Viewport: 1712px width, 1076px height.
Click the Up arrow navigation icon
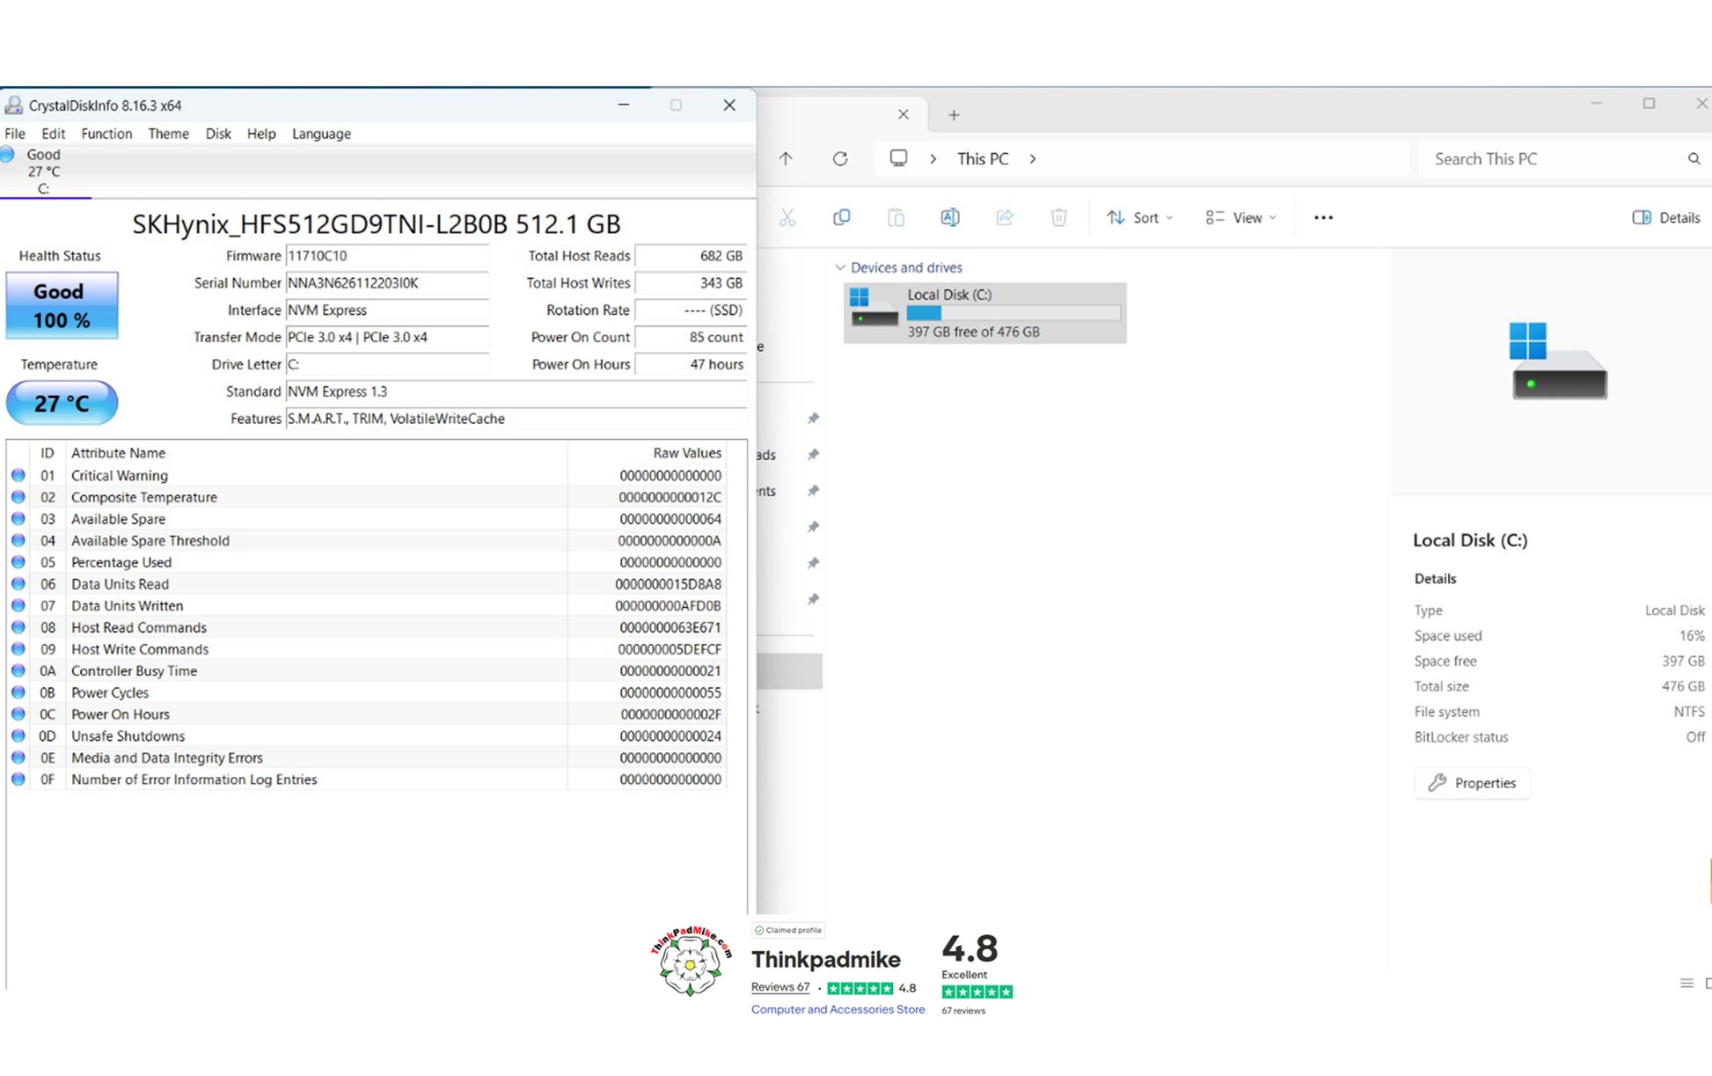point(786,158)
